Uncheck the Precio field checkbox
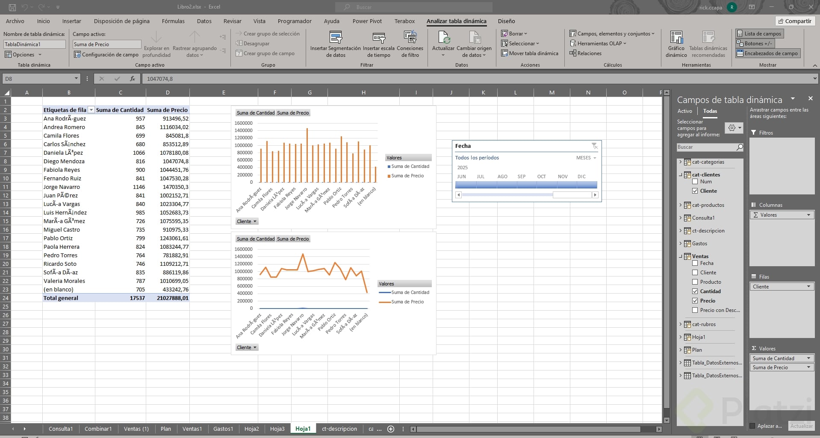 click(695, 301)
